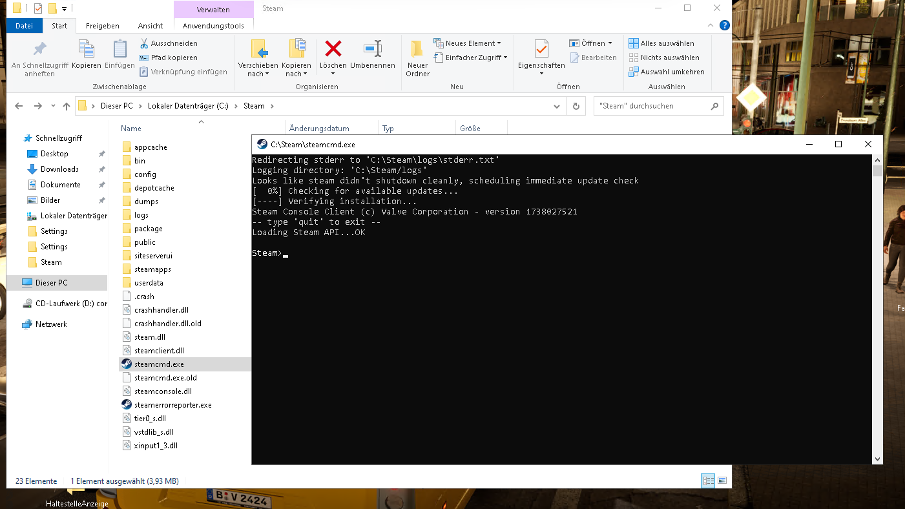Click the help question mark icon
Viewport: 905px width, 509px height.
(724, 26)
